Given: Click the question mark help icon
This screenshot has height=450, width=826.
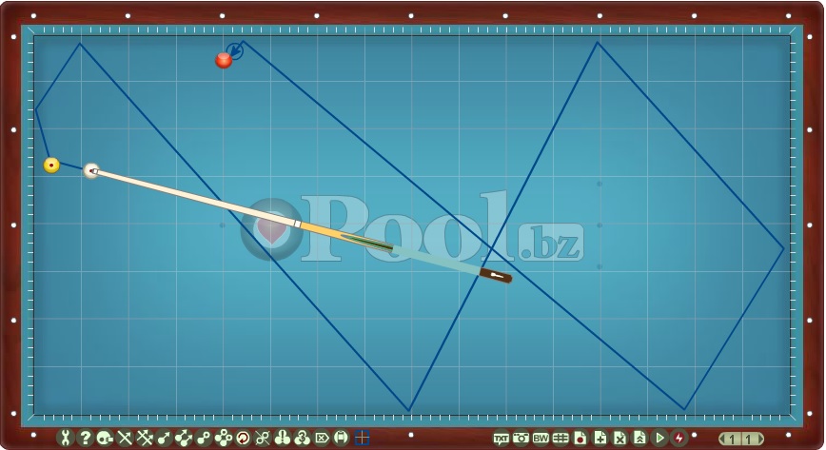Looking at the screenshot, I should tap(85, 438).
